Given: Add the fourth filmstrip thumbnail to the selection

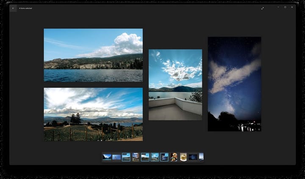Looking at the screenshot, I should click(x=136, y=157).
